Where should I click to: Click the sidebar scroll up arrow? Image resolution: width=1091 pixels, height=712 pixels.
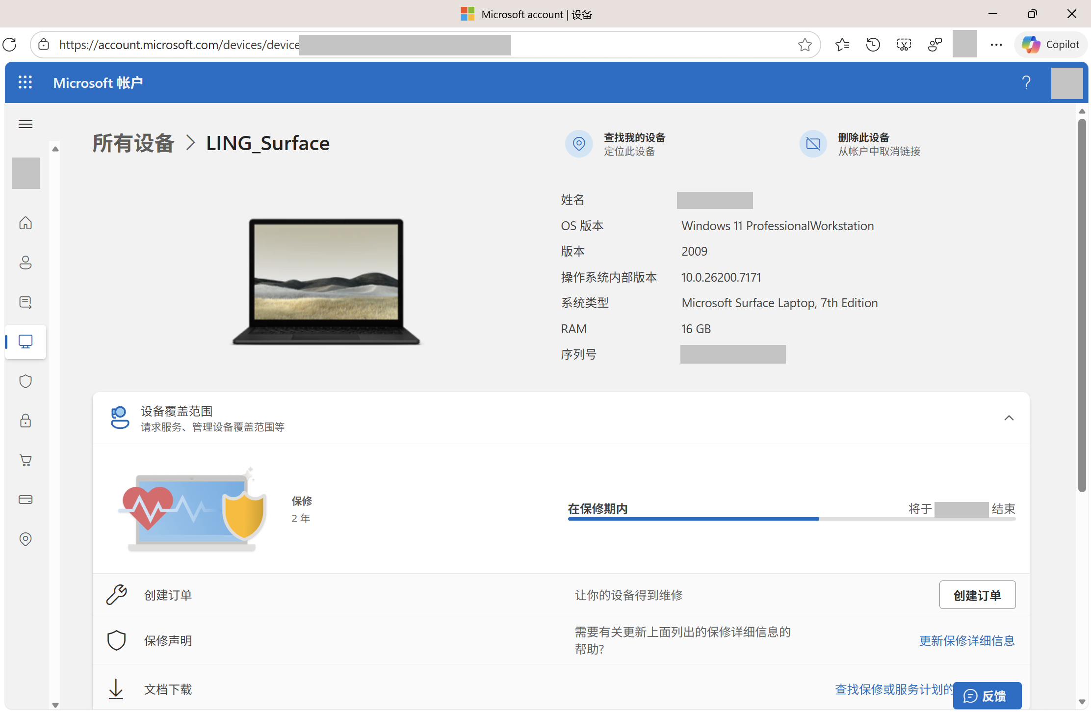tap(55, 149)
